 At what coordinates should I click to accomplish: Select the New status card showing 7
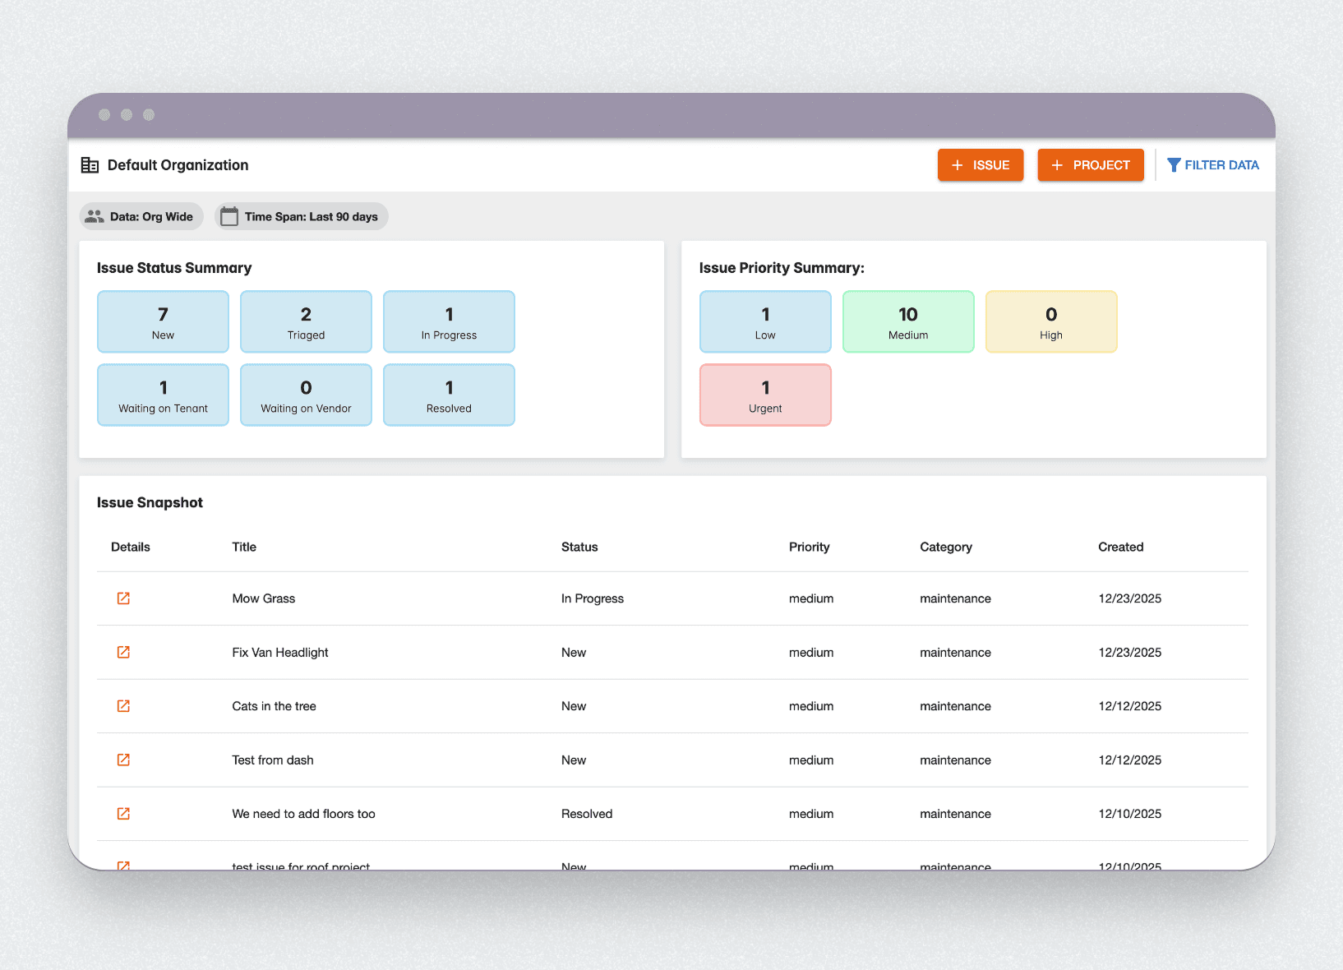click(x=162, y=321)
